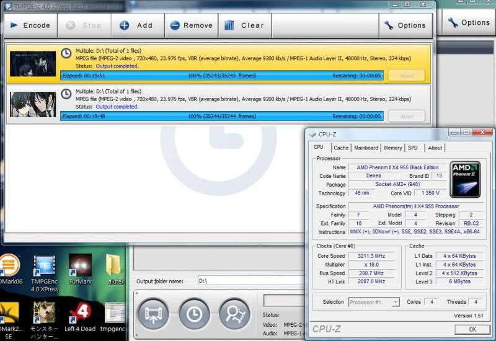The height and width of the screenshot is (341, 496).
Task: Open the alutek folder on desktop
Action: [114, 269]
